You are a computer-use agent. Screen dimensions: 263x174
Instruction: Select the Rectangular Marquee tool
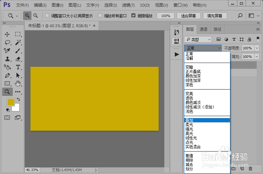(18, 34)
